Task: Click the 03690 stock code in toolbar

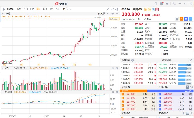Action: 10,9
